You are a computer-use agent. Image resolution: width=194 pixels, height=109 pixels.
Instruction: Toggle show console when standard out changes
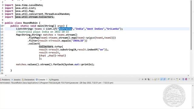click(x=162, y=79)
